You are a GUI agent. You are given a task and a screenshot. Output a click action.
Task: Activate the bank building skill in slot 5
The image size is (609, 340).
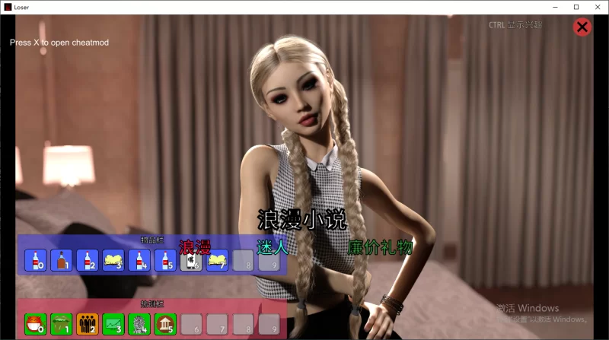(x=166, y=324)
